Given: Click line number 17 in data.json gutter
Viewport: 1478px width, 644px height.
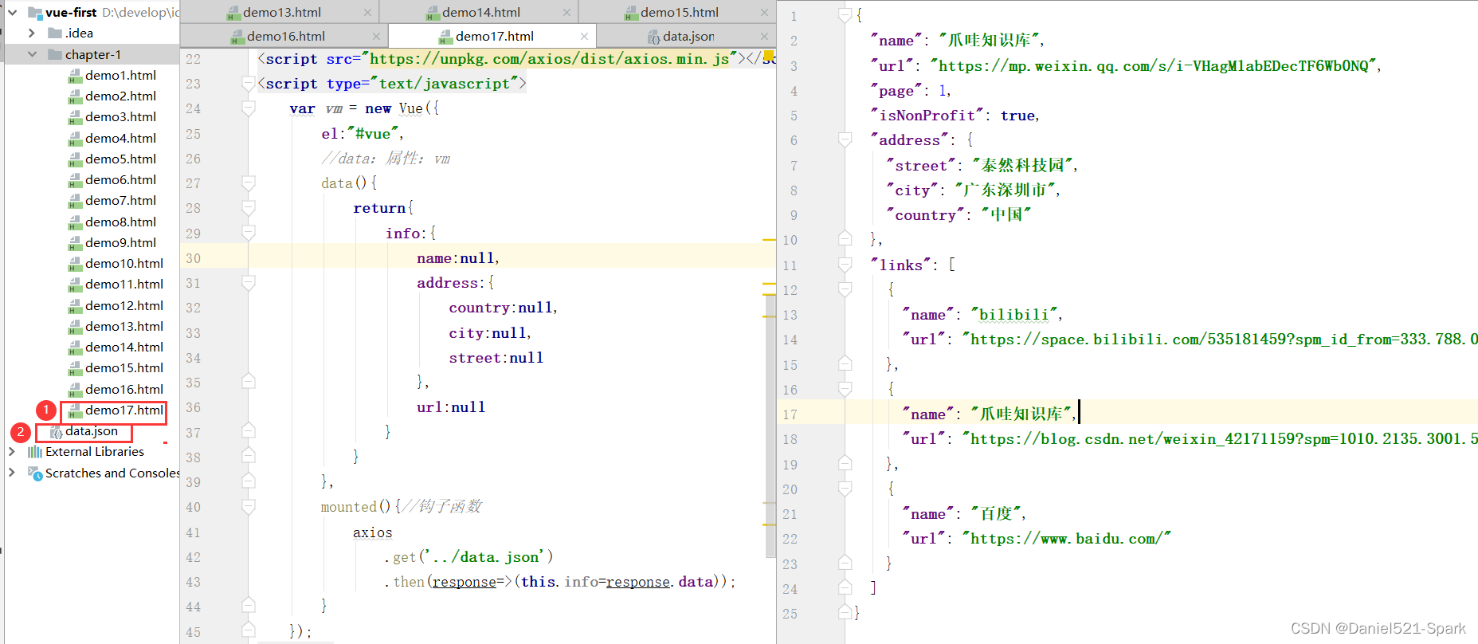Looking at the screenshot, I should pos(790,414).
